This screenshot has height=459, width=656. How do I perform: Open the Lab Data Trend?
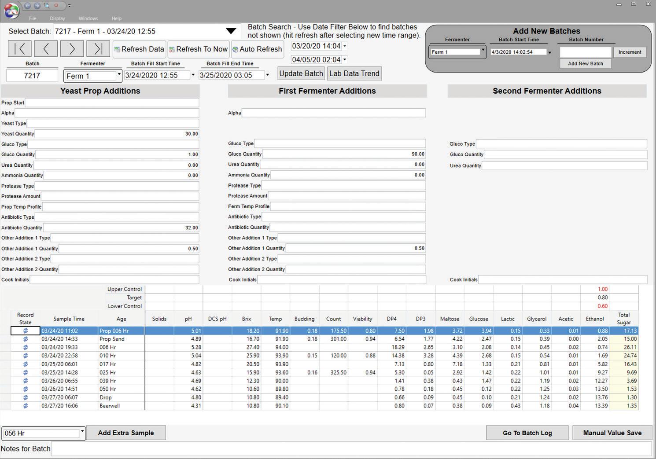(x=354, y=73)
